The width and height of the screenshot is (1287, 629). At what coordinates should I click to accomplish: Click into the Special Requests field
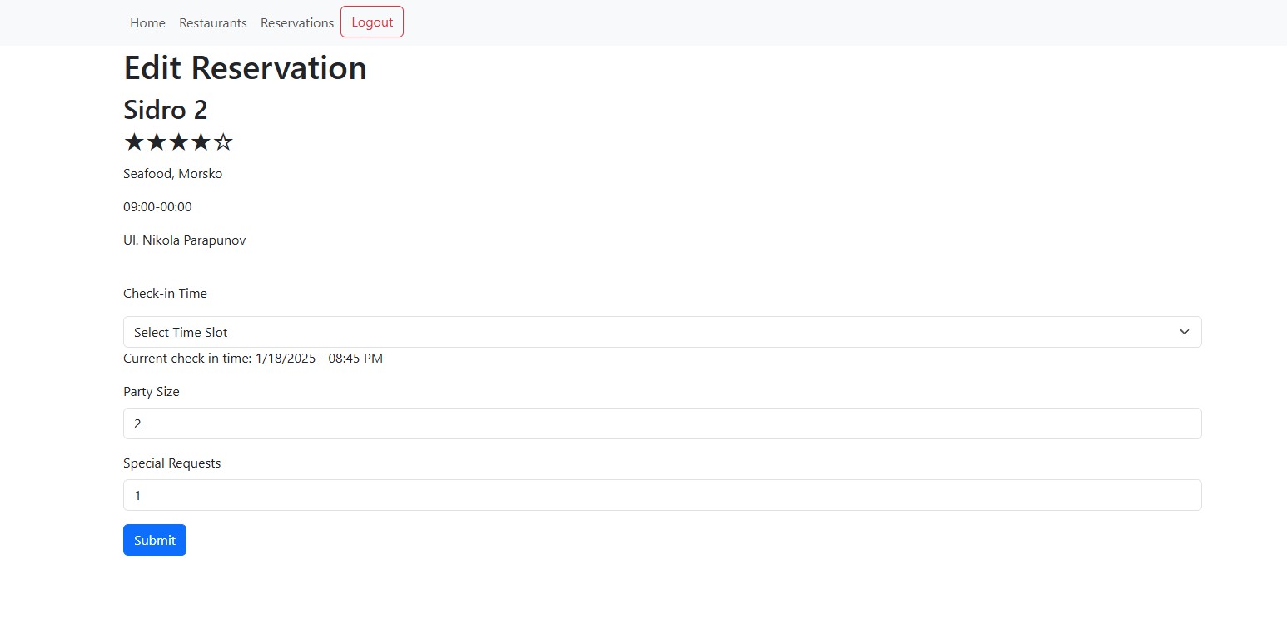coord(662,495)
